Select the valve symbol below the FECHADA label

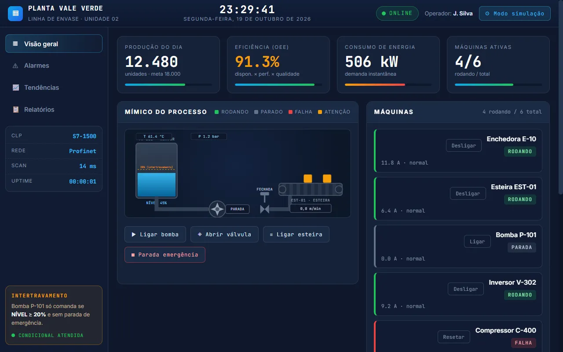click(265, 209)
